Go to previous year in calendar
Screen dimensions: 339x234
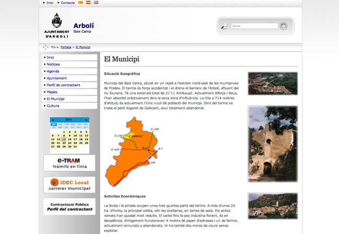click(x=53, y=120)
